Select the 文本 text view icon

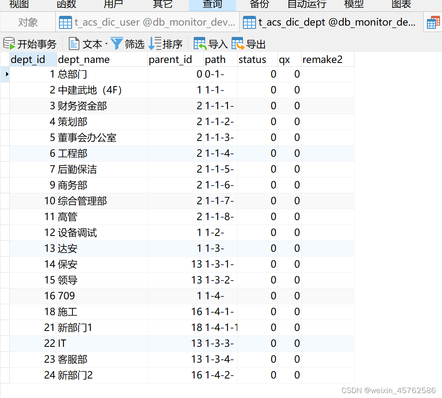point(74,43)
